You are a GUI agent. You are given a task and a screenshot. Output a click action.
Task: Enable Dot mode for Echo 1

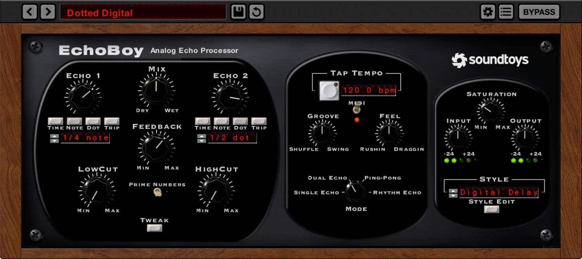(x=93, y=120)
